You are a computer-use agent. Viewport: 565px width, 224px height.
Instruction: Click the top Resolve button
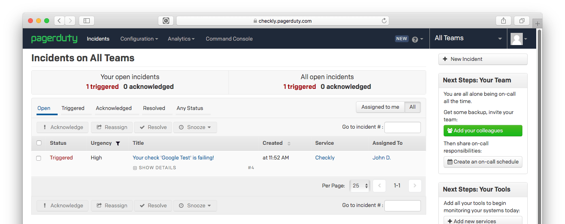pyautogui.click(x=153, y=127)
